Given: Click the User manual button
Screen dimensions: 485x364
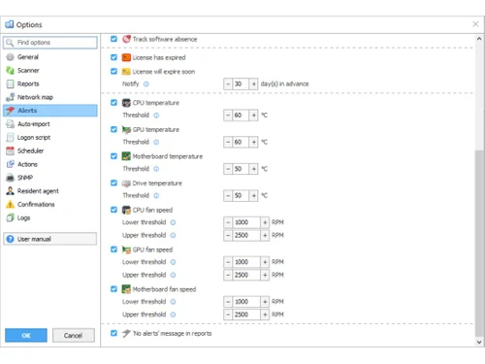Looking at the screenshot, I should pyautogui.click(x=50, y=239).
